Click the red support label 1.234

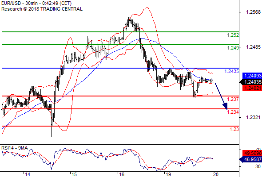pos(233,112)
